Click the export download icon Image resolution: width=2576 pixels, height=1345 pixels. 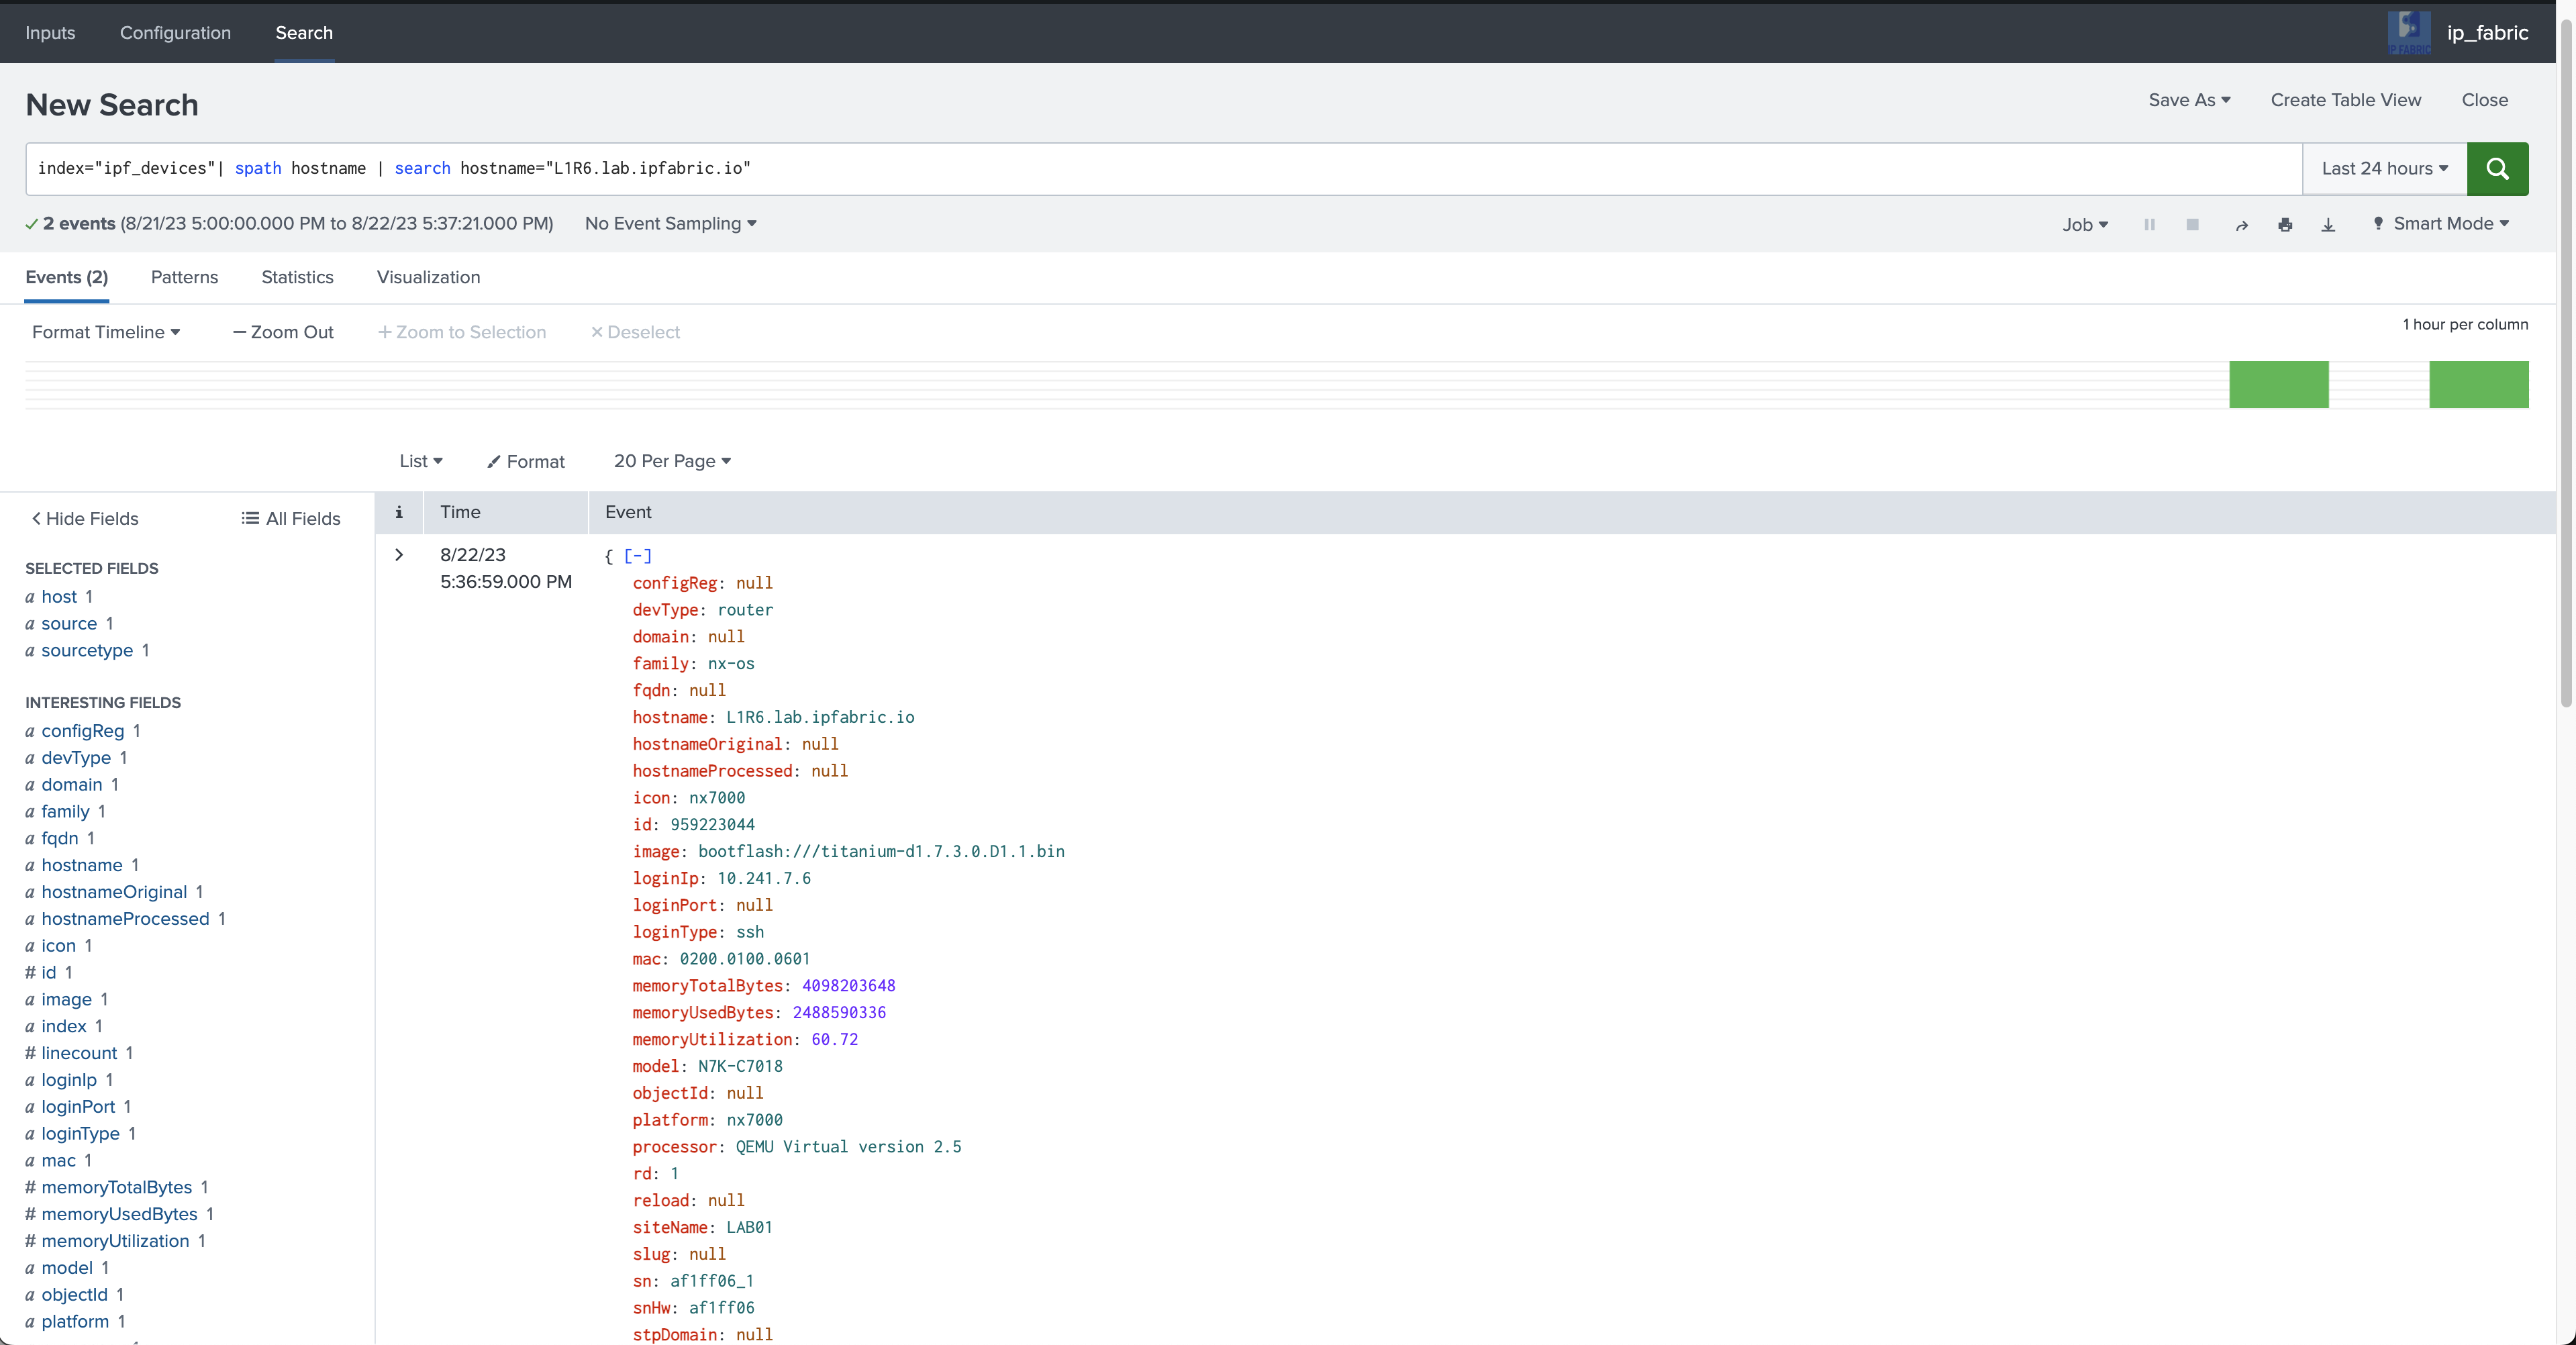click(2328, 224)
